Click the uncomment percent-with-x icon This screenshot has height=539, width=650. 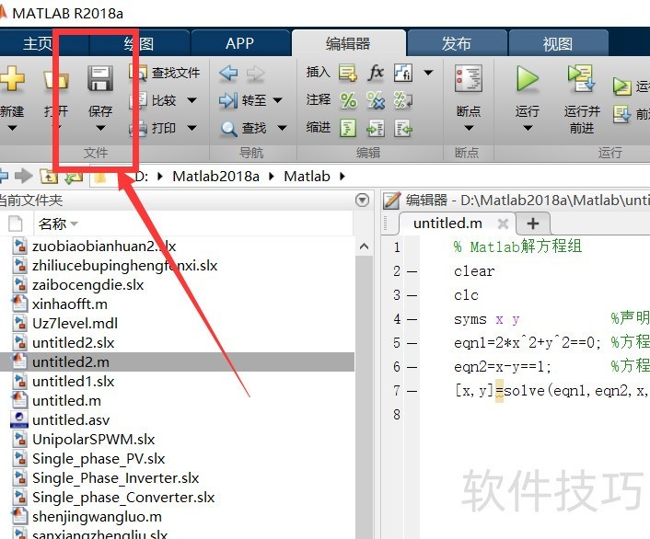click(376, 100)
